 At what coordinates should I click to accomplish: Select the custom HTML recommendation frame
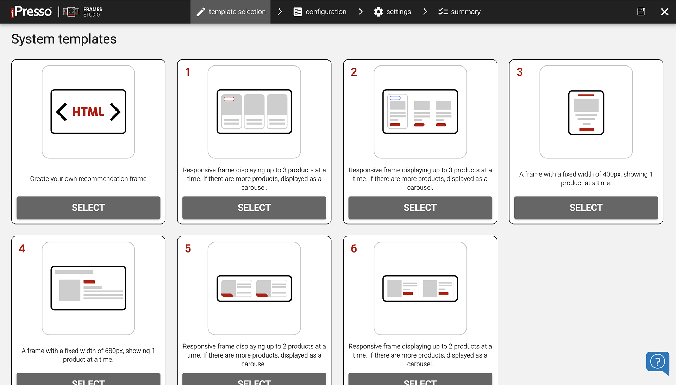pos(88,208)
